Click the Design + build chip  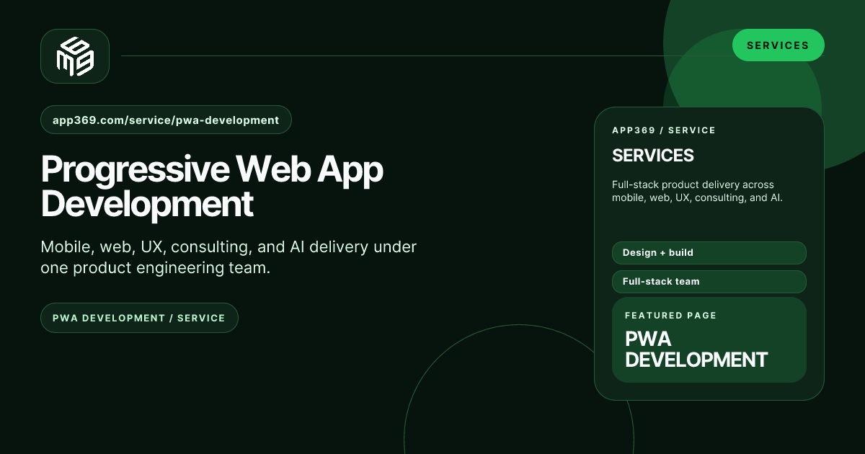click(709, 253)
